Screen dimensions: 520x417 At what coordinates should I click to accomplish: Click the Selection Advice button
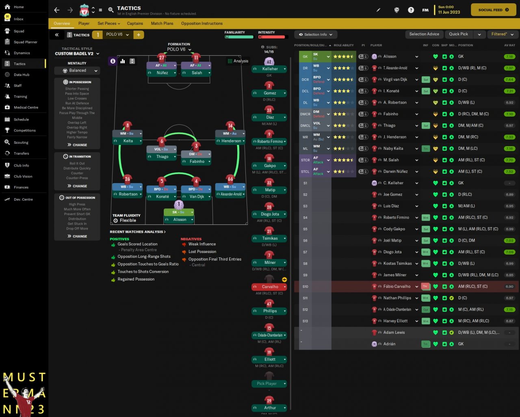[x=424, y=35]
